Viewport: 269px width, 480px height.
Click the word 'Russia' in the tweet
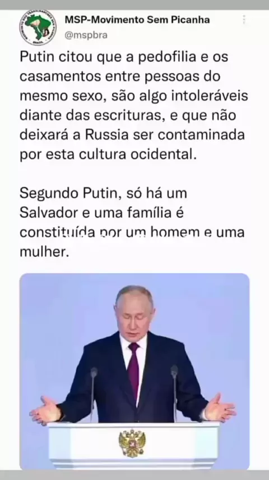tap(106, 135)
